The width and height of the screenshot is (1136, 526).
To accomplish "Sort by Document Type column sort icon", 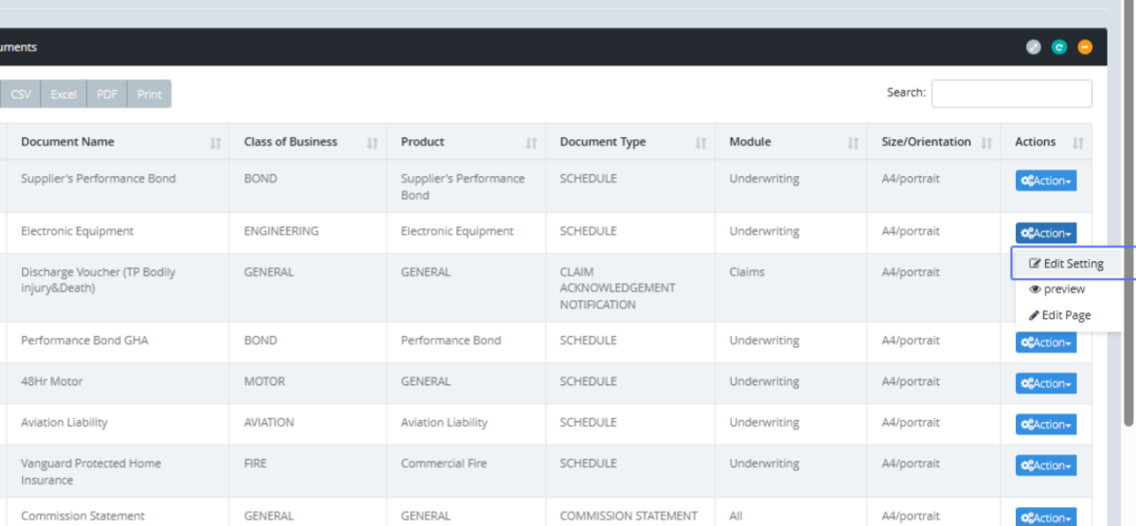I will 701,143.
